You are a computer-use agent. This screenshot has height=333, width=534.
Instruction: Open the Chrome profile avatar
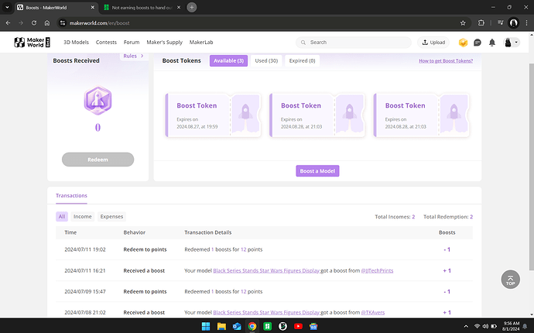coord(514,23)
